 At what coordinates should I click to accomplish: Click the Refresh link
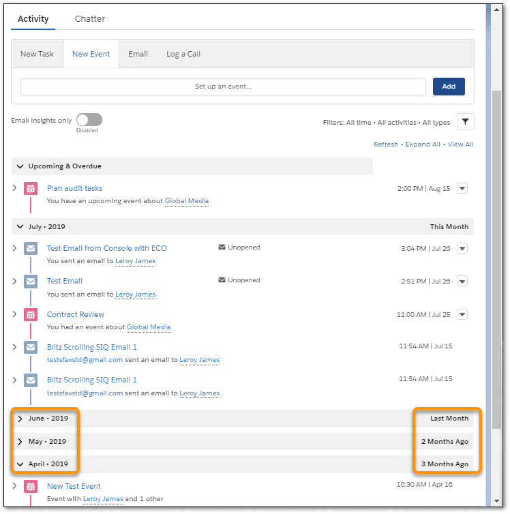386,145
